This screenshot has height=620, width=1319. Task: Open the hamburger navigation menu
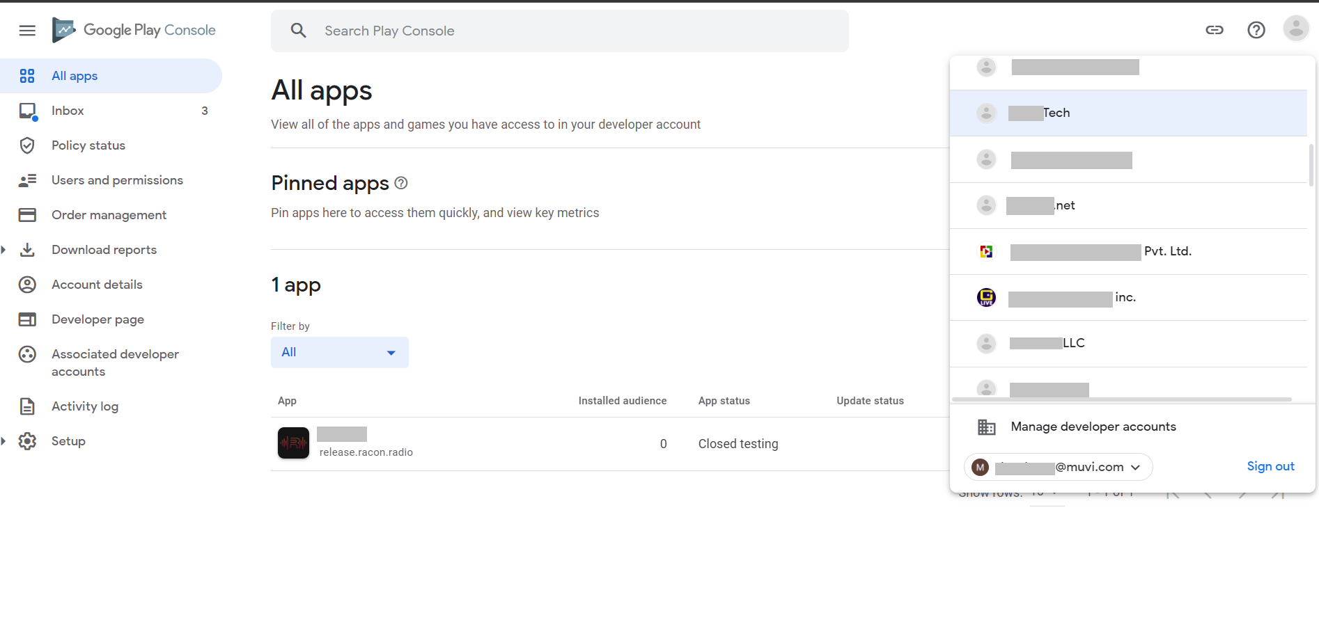(27, 30)
